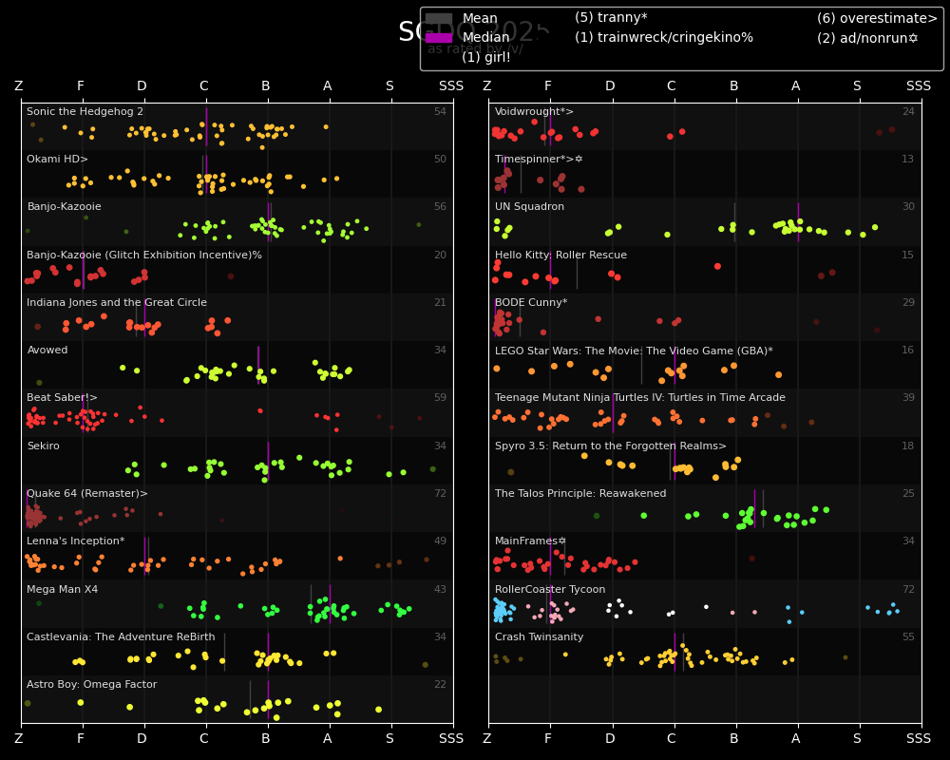Select "Indiana Jones and the Great Circle" title

[117, 302]
